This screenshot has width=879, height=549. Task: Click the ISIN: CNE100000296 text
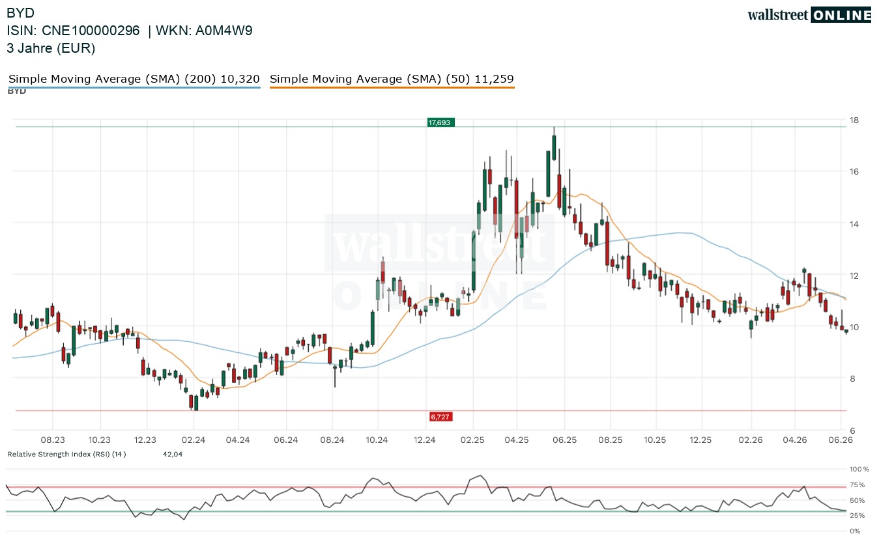click(x=73, y=31)
